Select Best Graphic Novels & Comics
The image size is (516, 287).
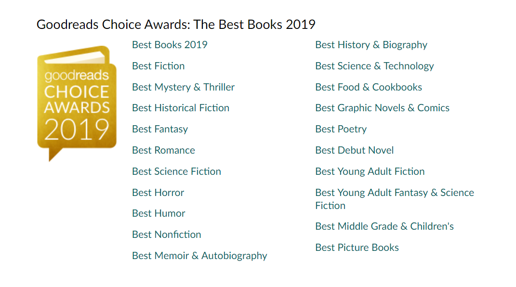click(383, 108)
